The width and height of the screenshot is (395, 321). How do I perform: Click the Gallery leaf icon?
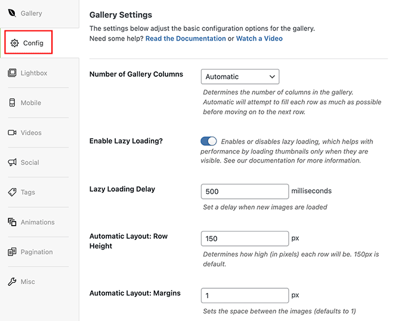coord(12,13)
